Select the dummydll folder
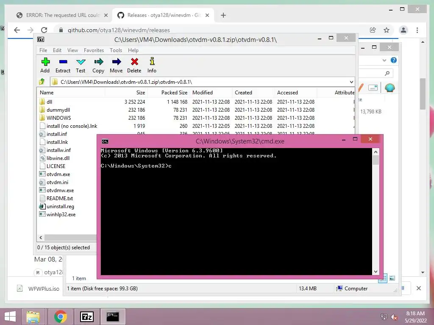This screenshot has height=325, width=434. [x=58, y=110]
